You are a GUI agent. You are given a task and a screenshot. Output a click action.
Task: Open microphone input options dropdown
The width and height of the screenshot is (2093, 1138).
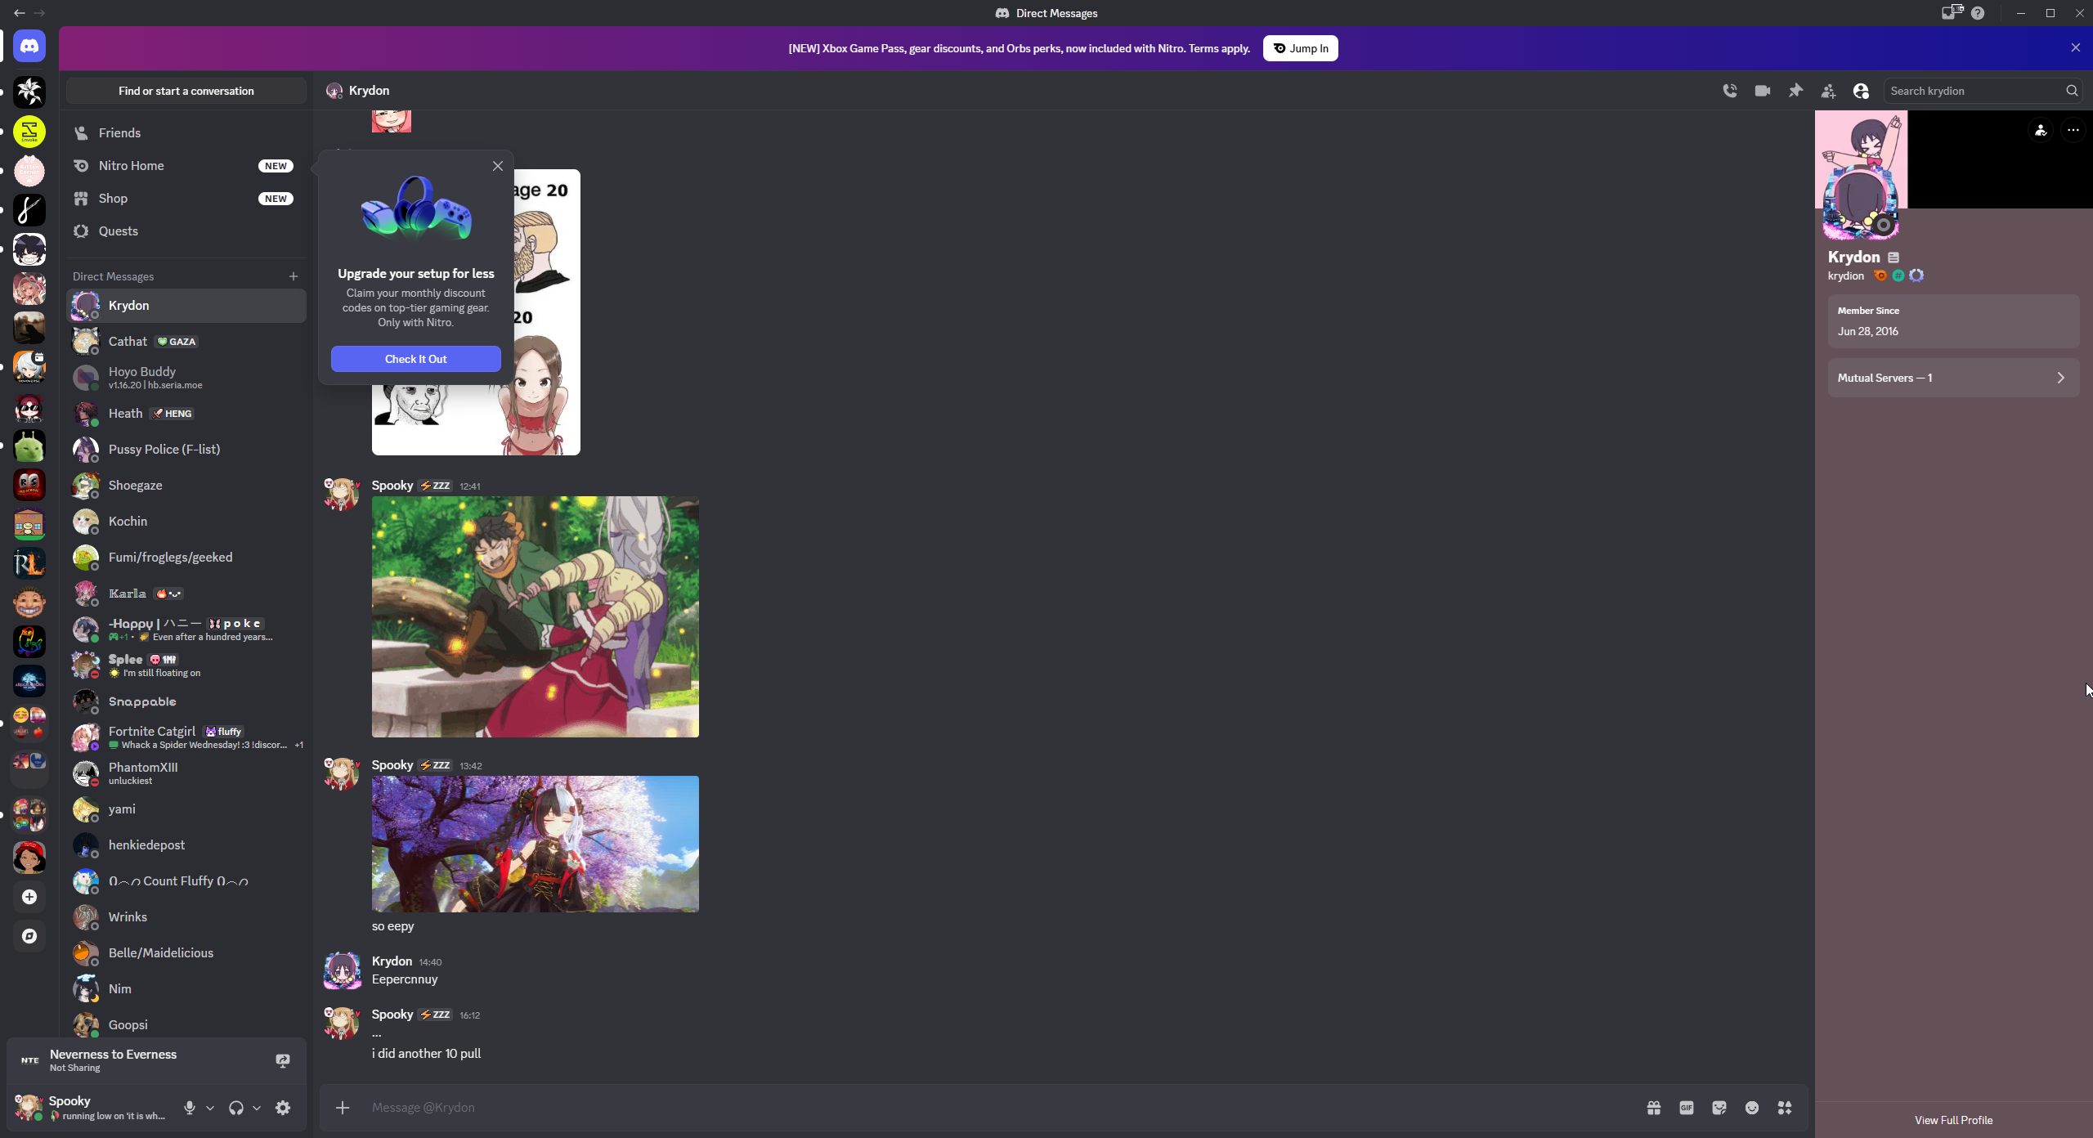pyautogui.click(x=210, y=1108)
